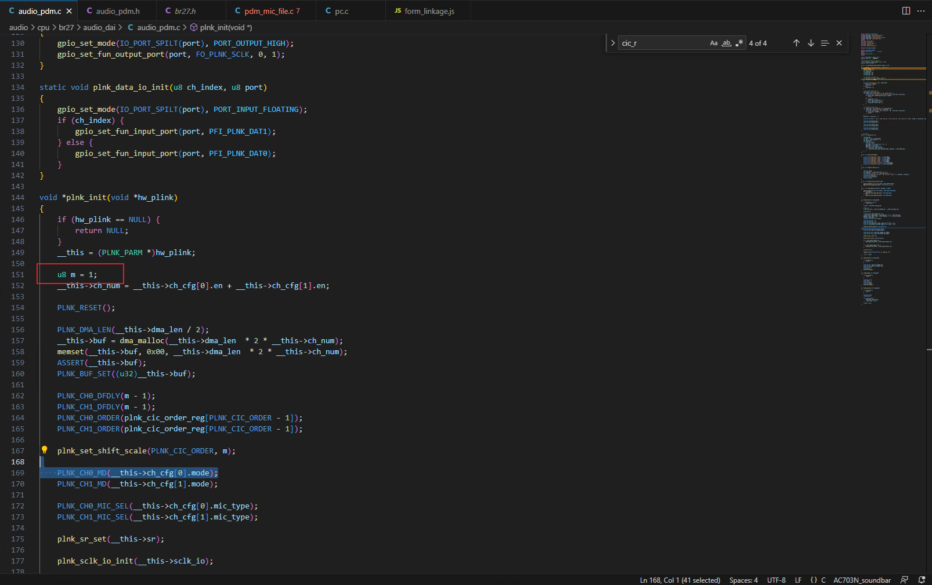Go to next match in find widget

click(811, 43)
